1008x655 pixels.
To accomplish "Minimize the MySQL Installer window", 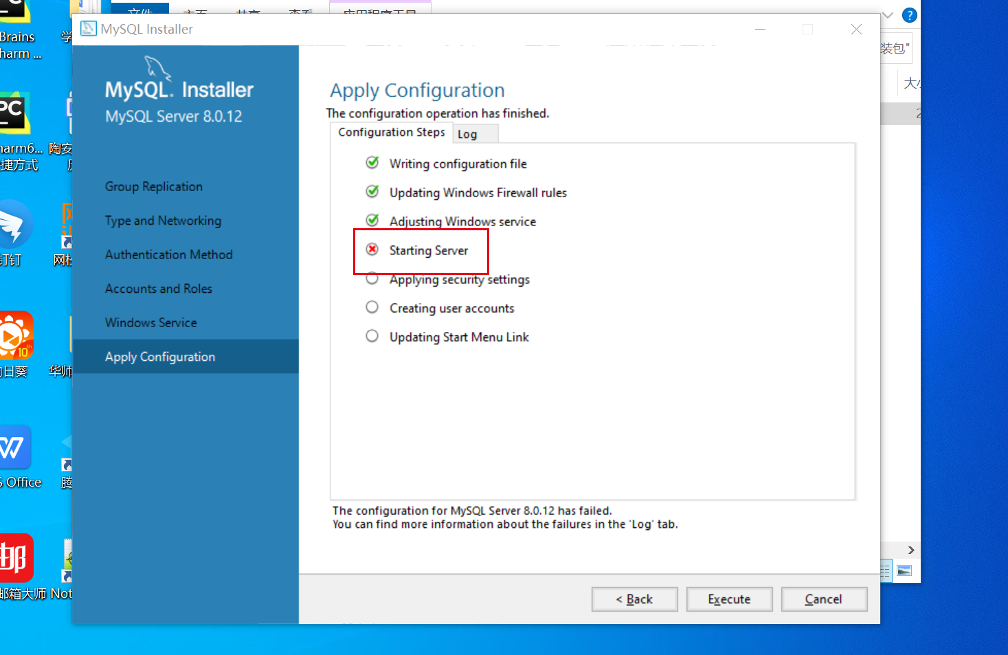I will [x=761, y=29].
